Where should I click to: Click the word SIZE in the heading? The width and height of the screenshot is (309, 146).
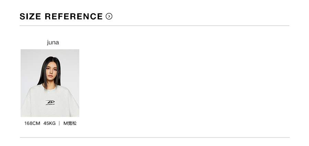[x=30, y=16]
